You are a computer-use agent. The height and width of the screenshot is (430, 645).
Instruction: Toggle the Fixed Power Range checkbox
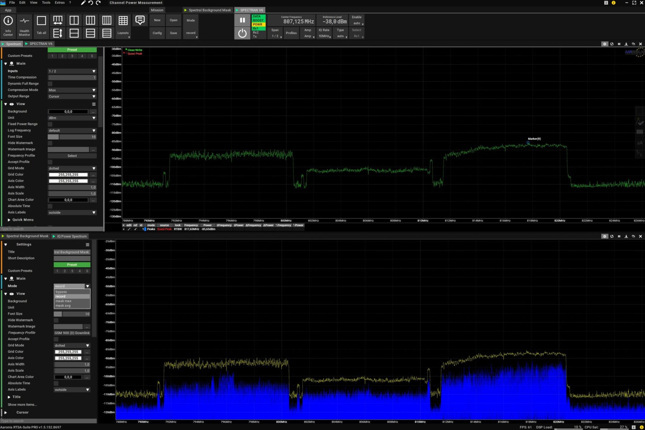(50, 124)
